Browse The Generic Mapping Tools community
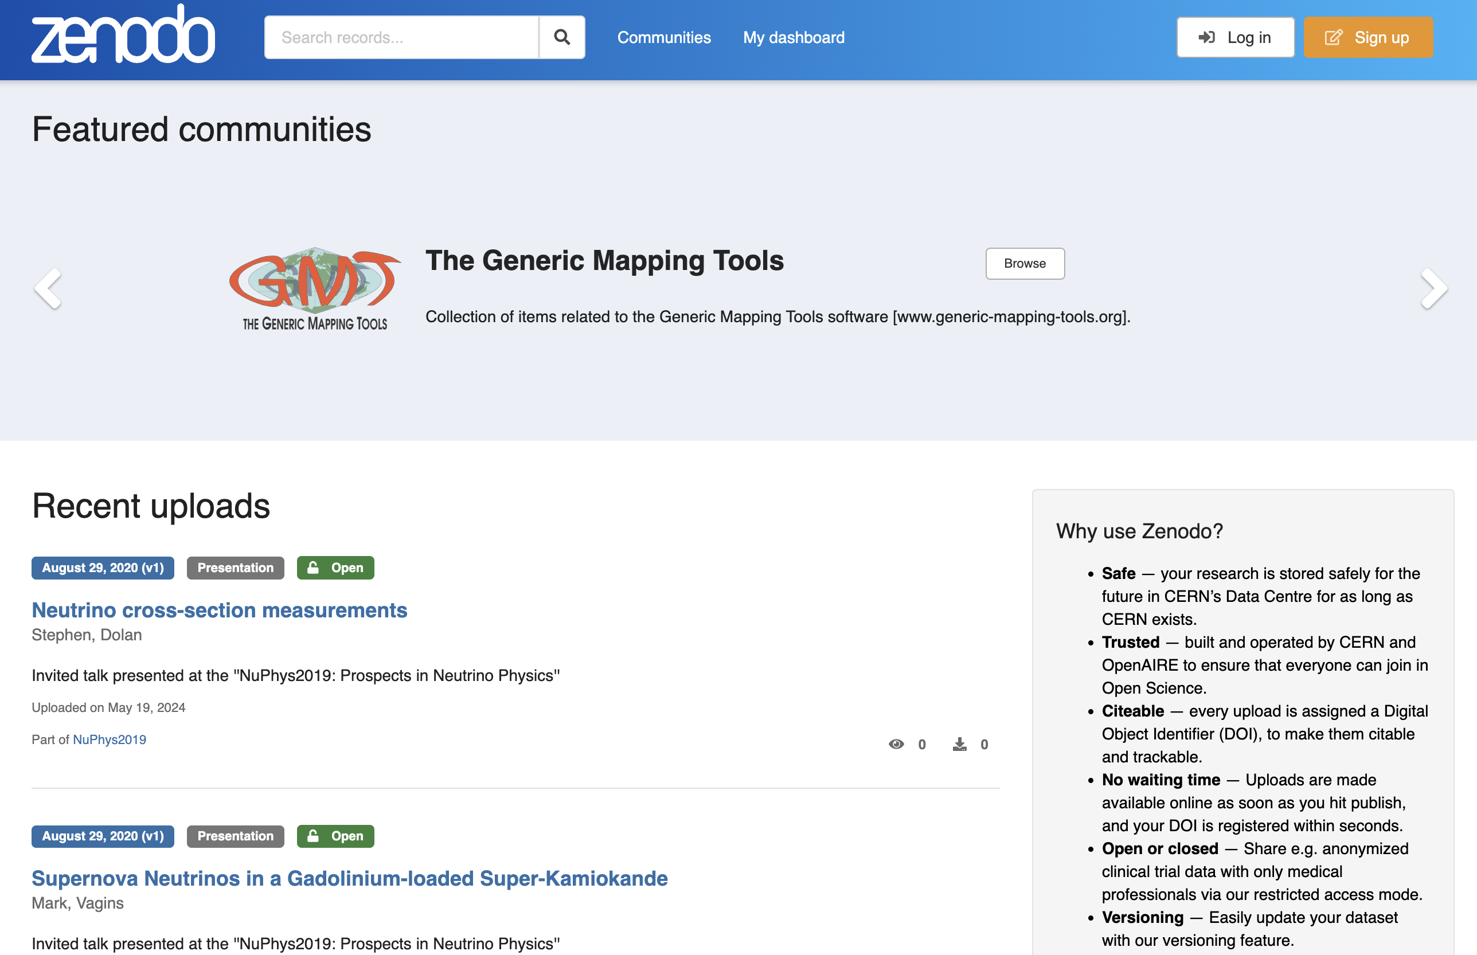Image resolution: width=1477 pixels, height=955 pixels. coord(1024,264)
